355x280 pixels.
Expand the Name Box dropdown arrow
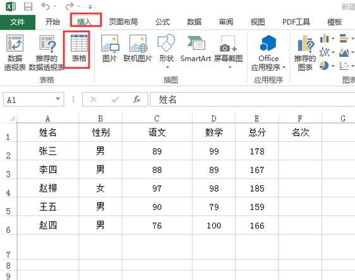57,99
